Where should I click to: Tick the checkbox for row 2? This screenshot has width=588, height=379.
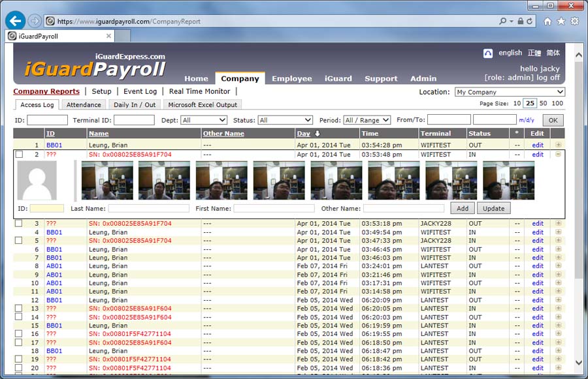point(19,155)
